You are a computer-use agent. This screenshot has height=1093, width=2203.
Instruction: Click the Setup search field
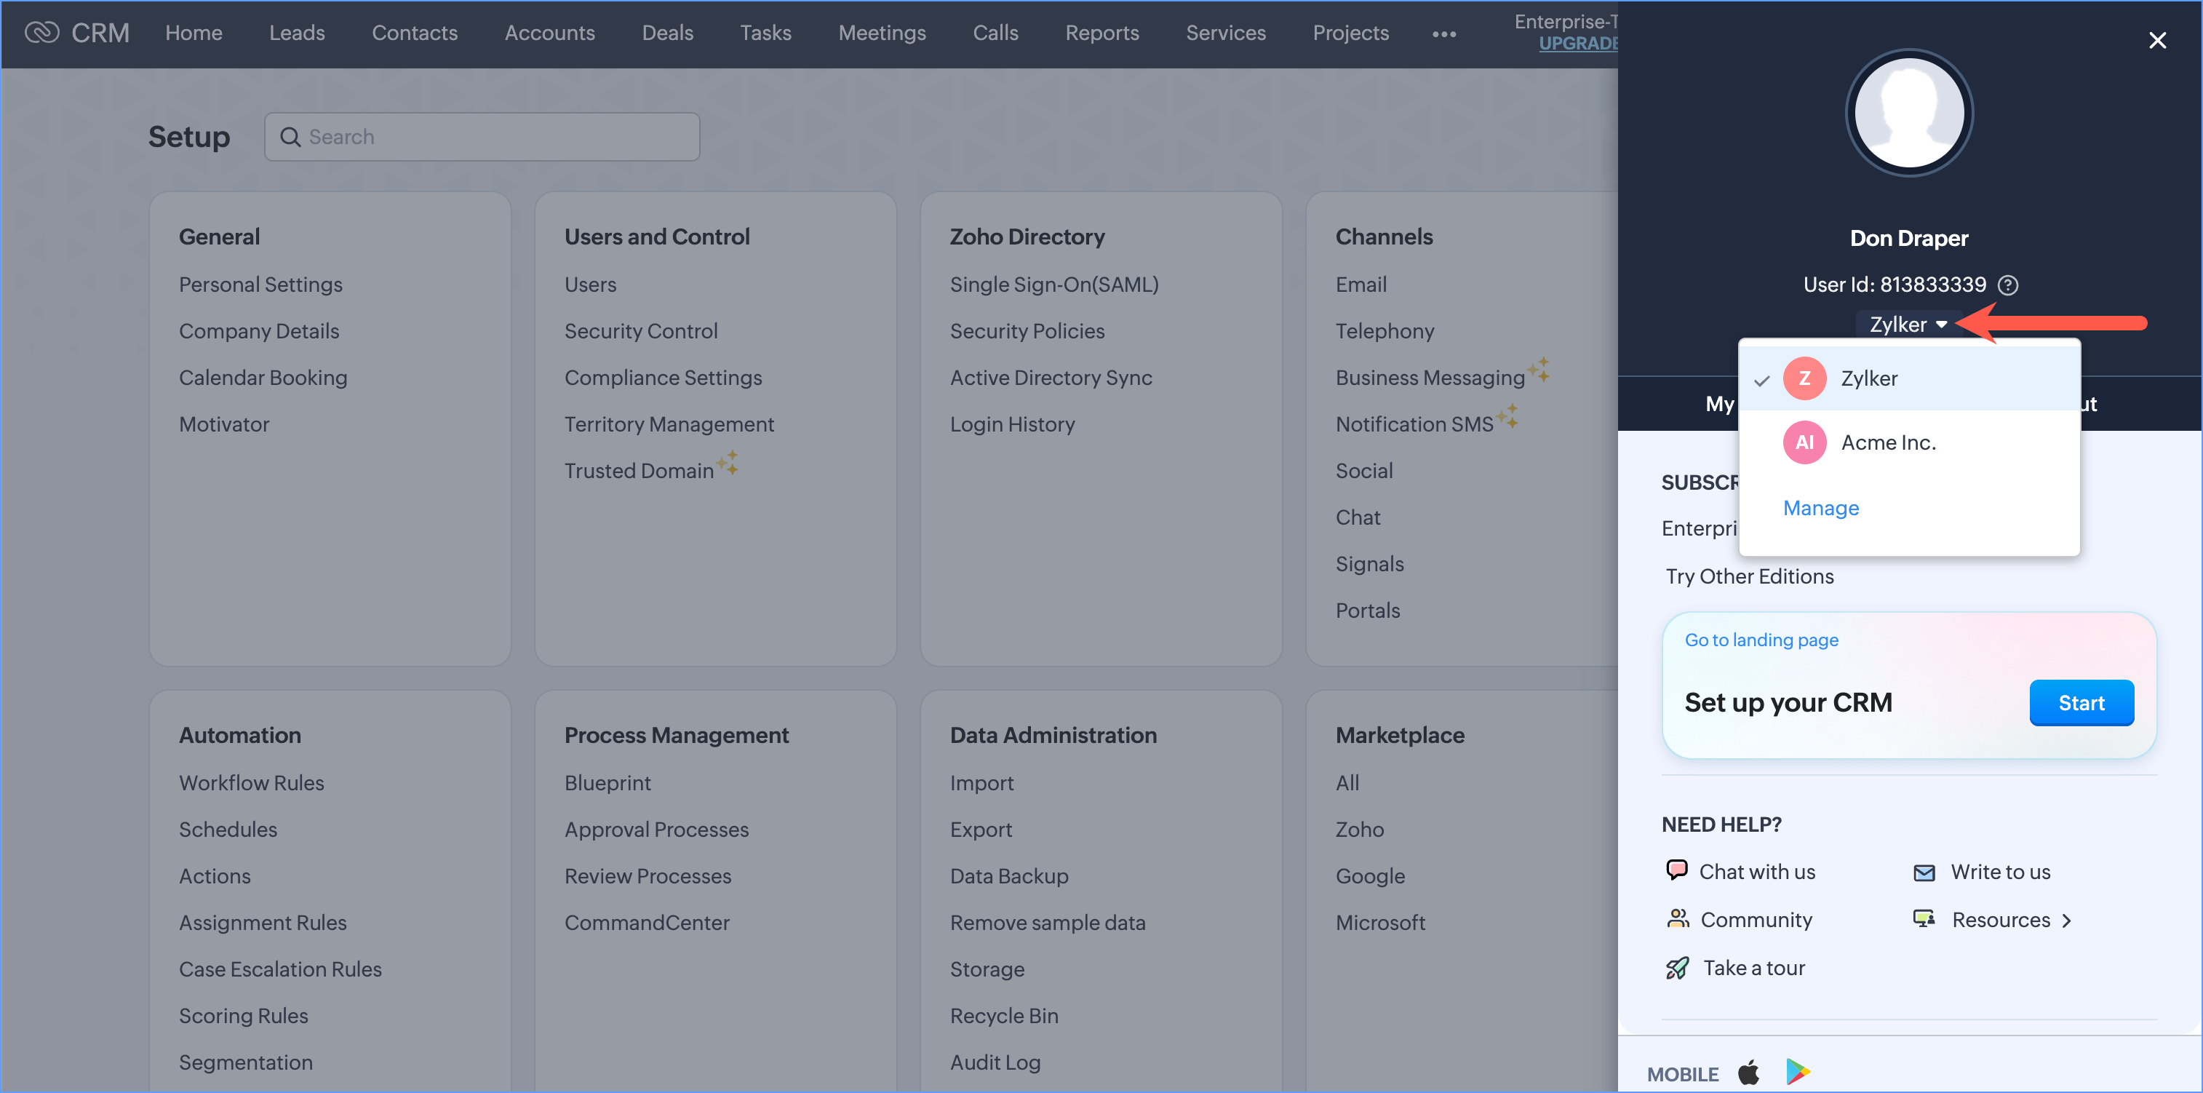(482, 137)
